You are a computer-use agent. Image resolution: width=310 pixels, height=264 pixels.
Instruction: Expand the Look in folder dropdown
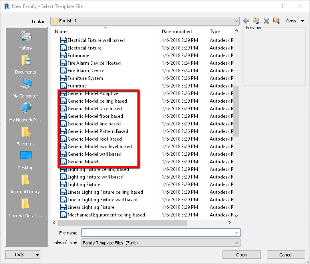click(x=236, y=21)
